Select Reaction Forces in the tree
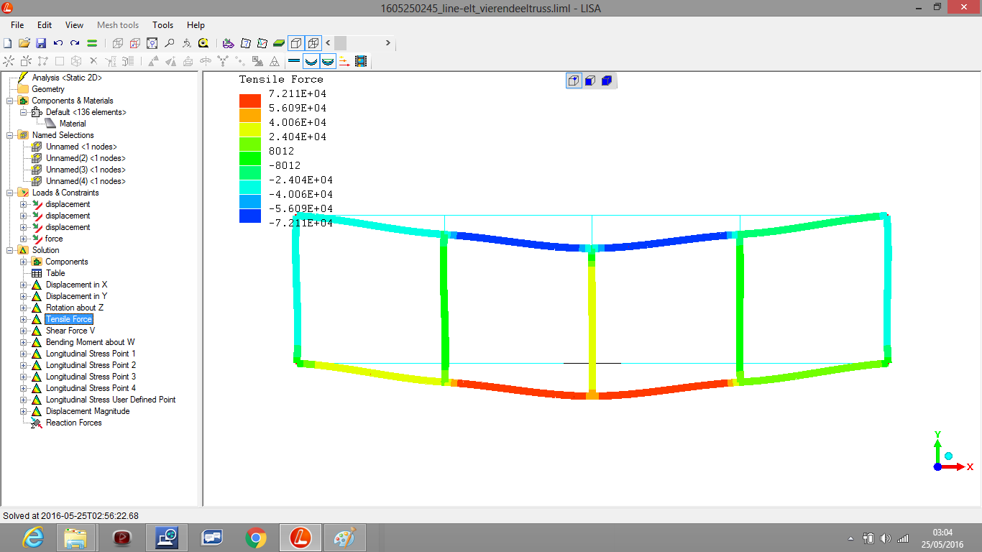 [73, 423]
